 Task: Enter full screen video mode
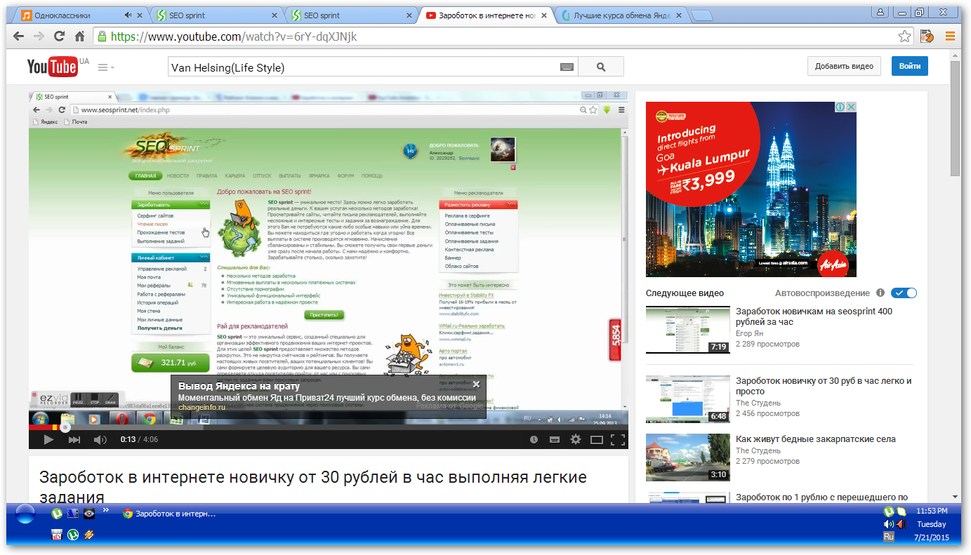point(618,440)
